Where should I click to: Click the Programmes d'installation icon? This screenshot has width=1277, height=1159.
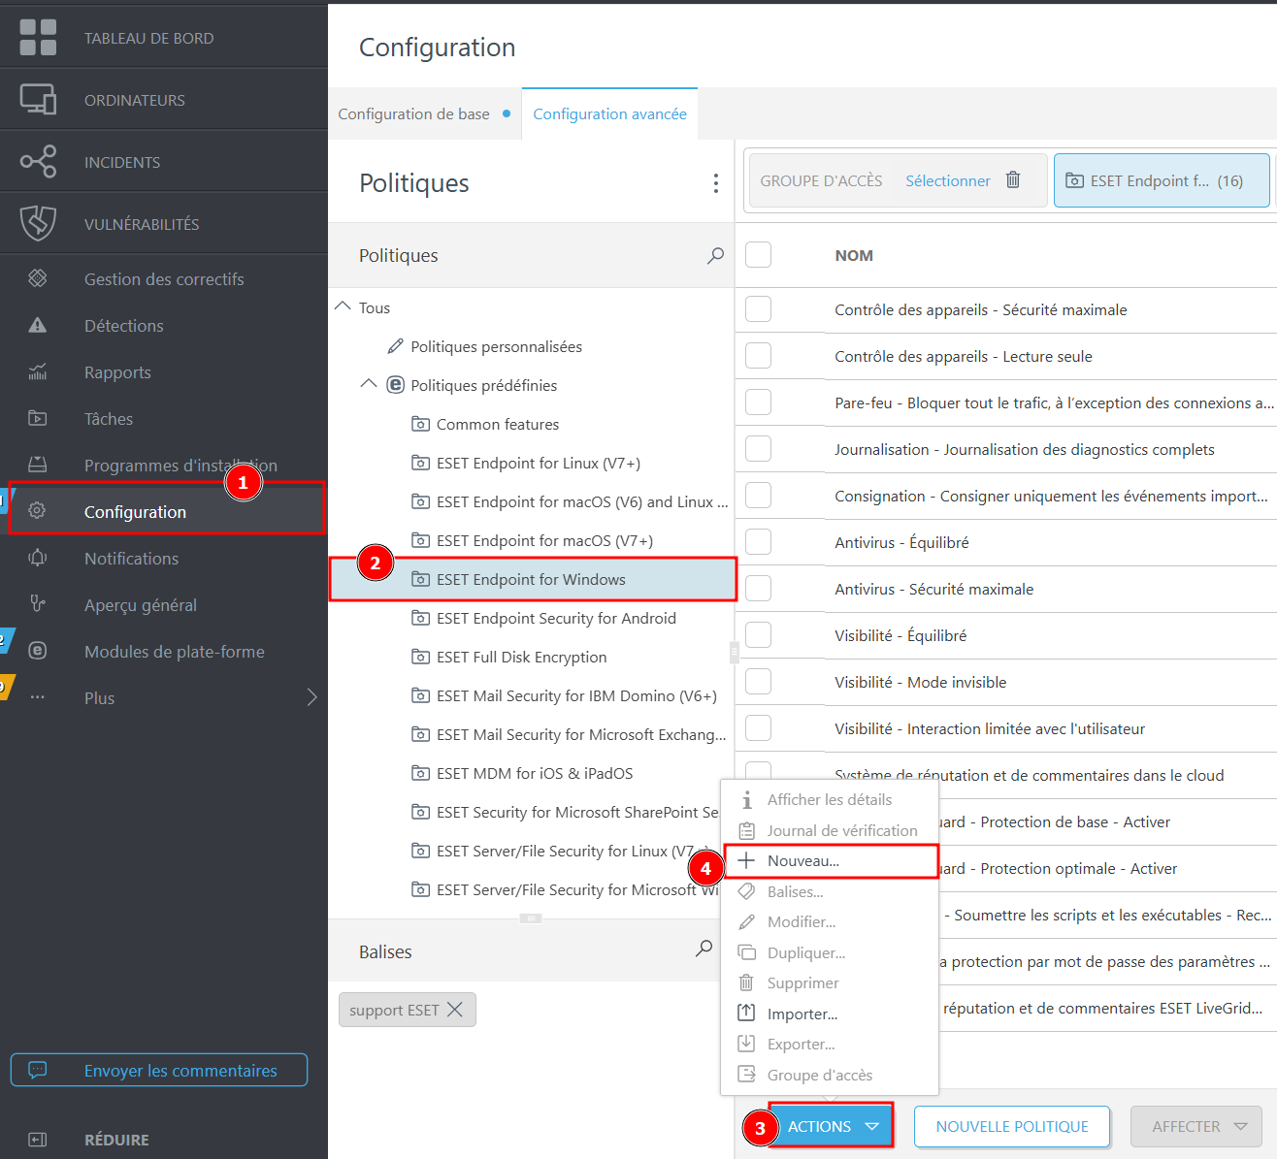pyautogui.click(x=38, y=465)
